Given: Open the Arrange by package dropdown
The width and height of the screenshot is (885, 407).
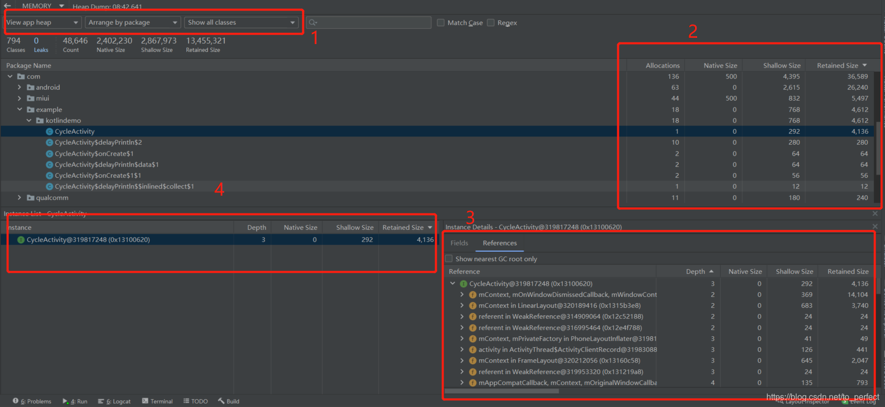Looking at the screenshot, I should 133,23.
